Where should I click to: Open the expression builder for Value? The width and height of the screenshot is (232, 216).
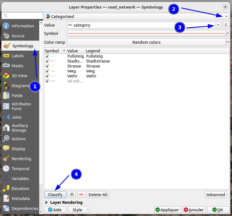tap(226, 25)
